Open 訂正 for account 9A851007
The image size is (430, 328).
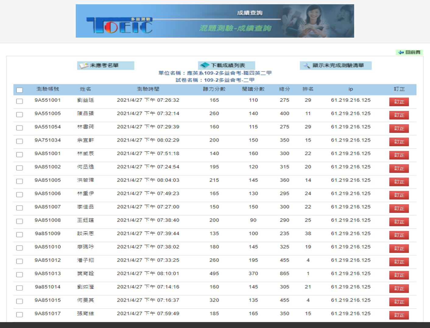tap(399, 209)
